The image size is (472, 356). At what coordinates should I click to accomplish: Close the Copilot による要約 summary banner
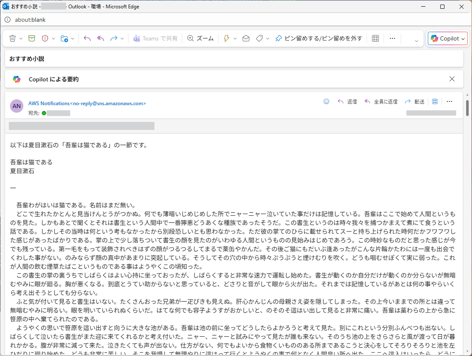(452, 79)
